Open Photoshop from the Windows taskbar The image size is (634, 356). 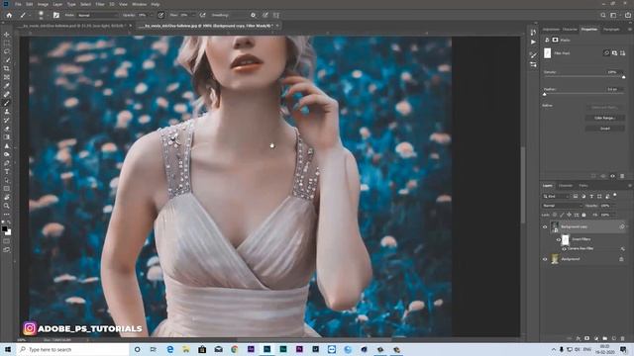point(266,349)
